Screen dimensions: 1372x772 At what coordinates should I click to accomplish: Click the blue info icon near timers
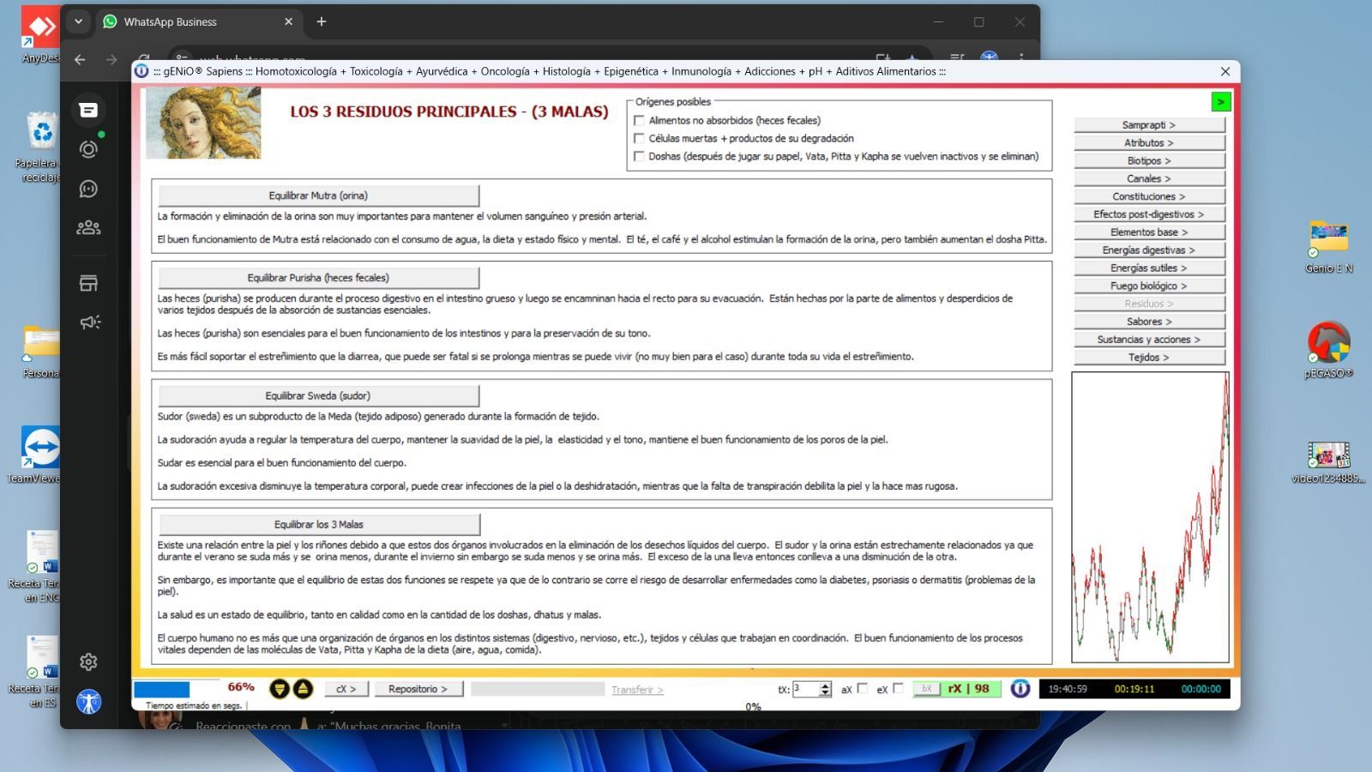pyautogui.click(x=1020, y=689)
